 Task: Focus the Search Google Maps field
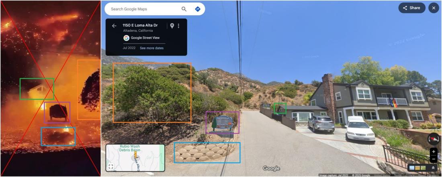144,9
